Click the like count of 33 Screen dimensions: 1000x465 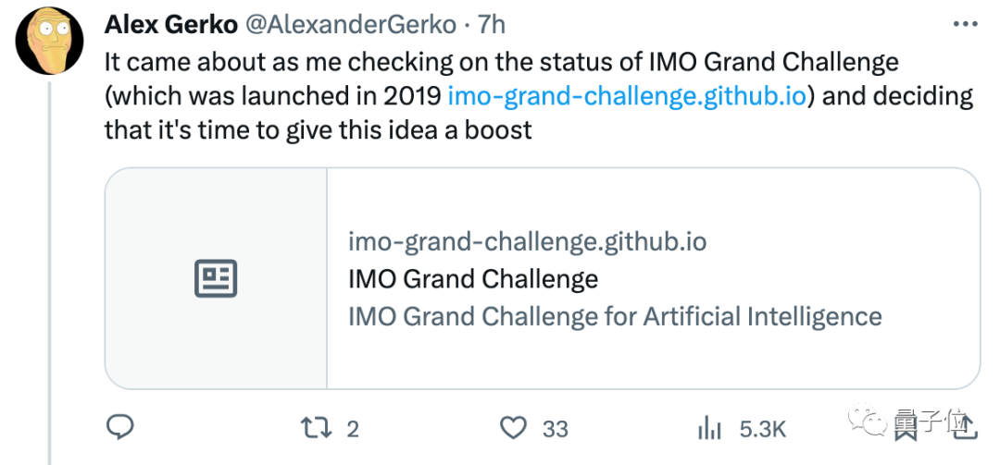pos(556,429)
